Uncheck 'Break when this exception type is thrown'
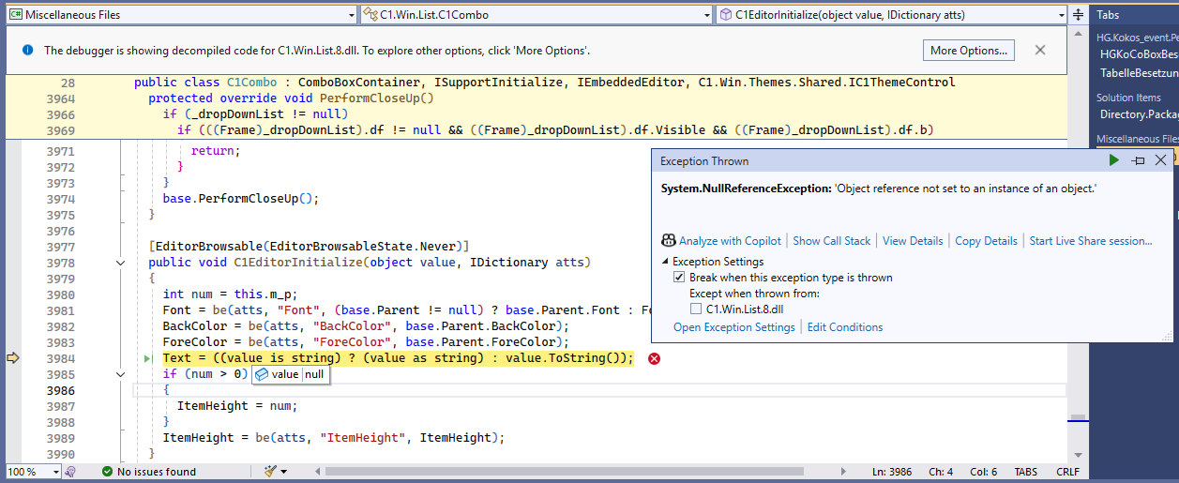 click(x=679, y=278)
